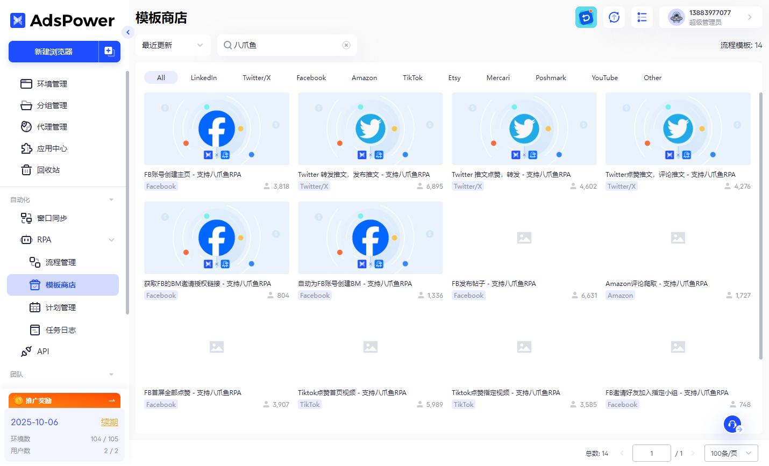This screenshot has width=769, height=466.
Task: Click the user avatar icon
Action: pyautogui.click(x=676, y=17)
